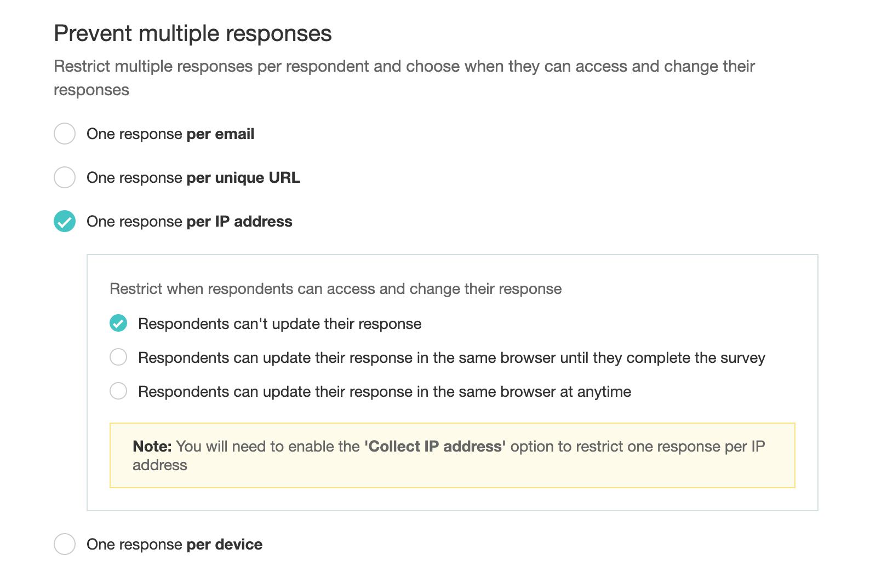Click the word 'address' ending the yellow note

[160, 465]
